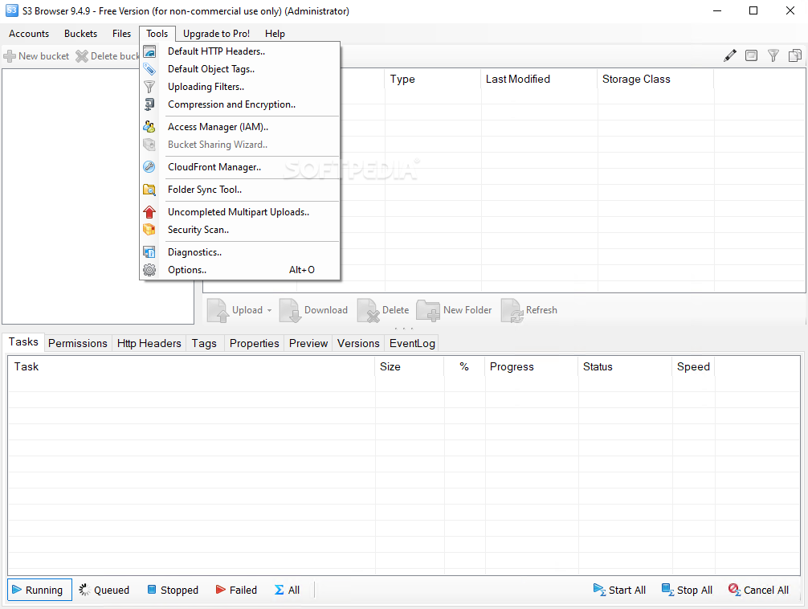Click Start All tasks button

click(619, 590)
